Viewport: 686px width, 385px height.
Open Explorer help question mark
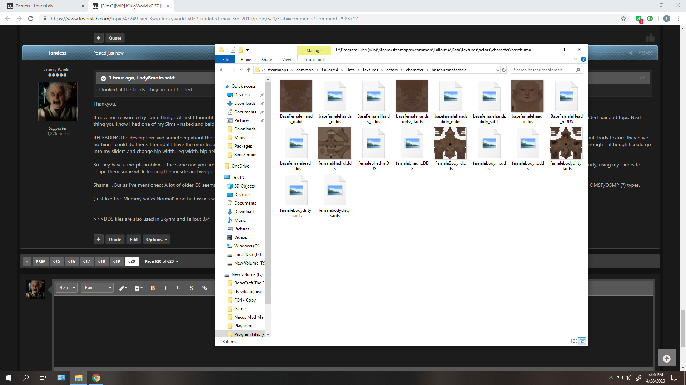pos(583,59)
